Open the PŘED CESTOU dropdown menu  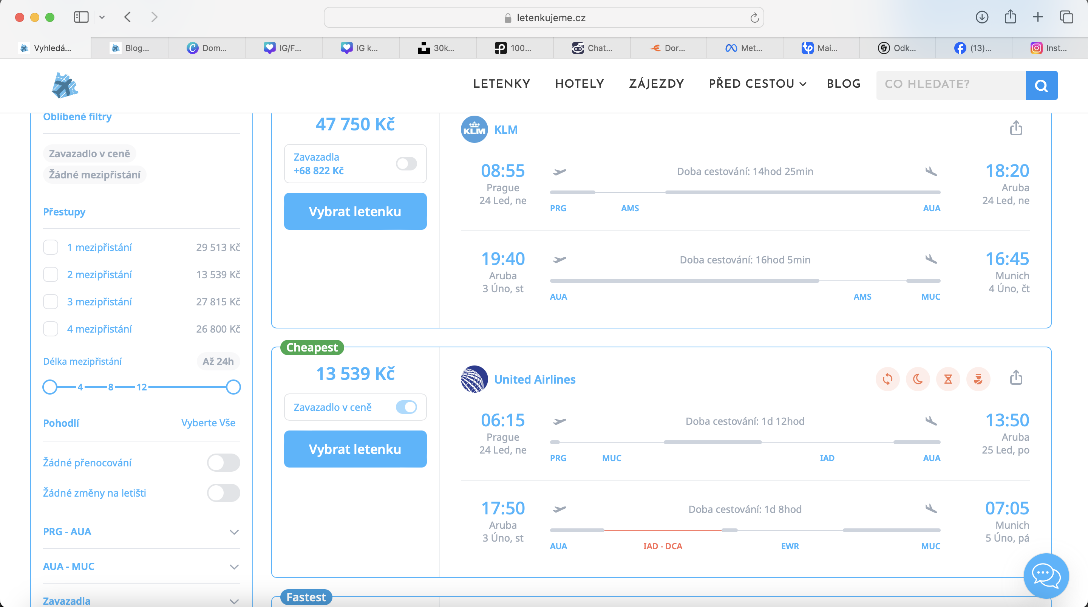757,84
